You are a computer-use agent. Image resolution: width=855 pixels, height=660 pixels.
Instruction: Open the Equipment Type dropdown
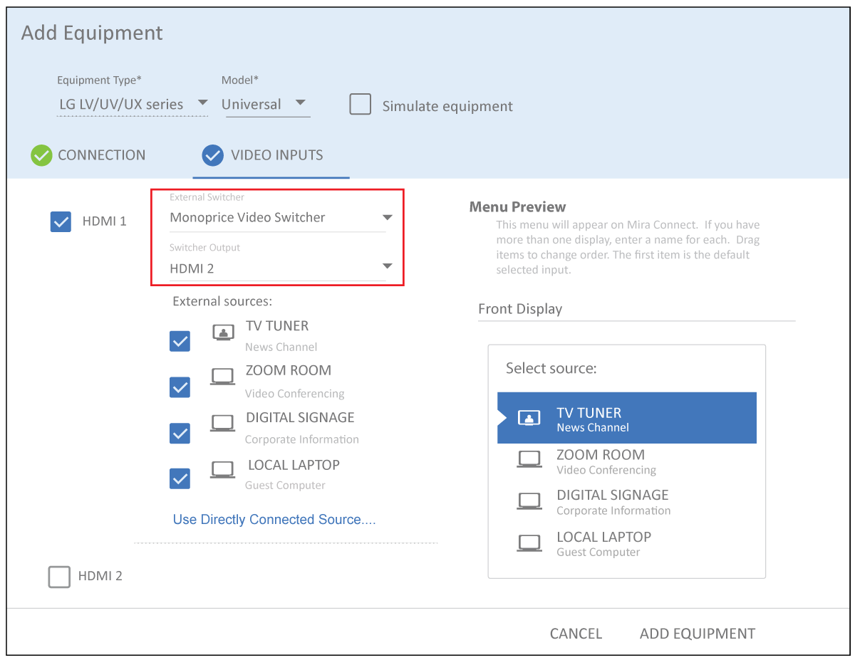pos(133,104)
